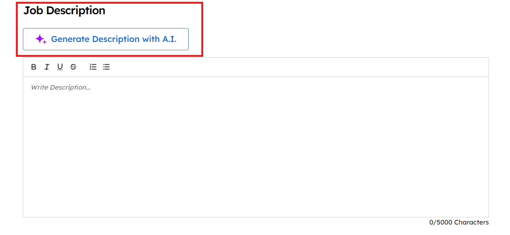Click Generate Description with A.I. button

[106, 39]
